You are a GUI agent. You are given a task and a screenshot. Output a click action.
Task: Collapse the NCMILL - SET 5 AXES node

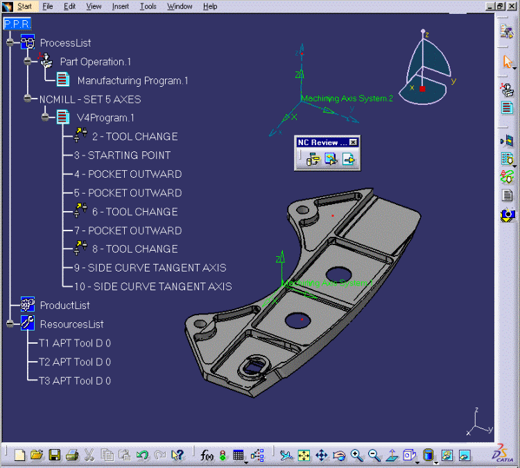pos(28,99)
